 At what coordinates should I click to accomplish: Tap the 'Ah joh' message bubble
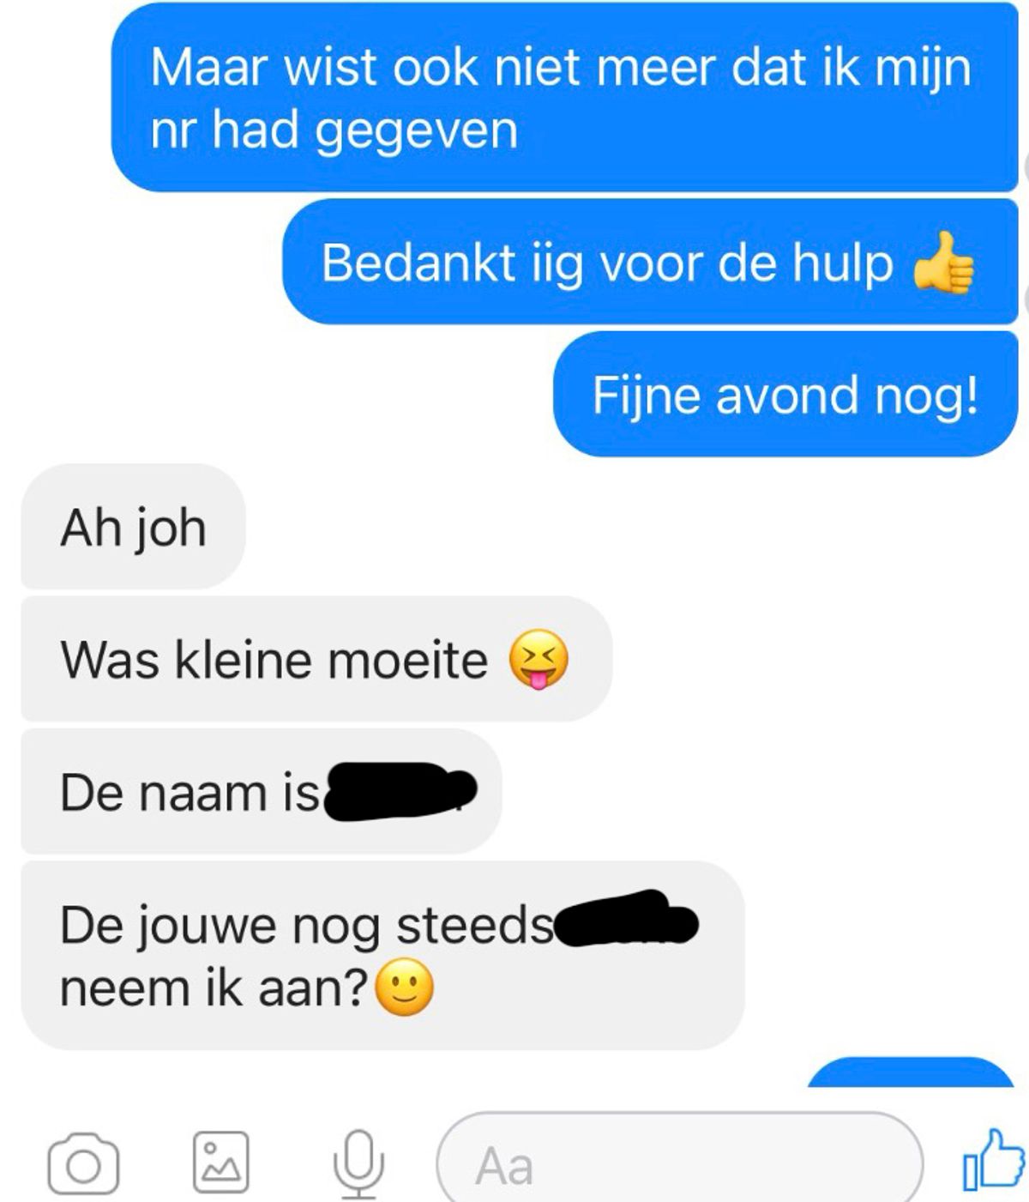coord(133,527)
